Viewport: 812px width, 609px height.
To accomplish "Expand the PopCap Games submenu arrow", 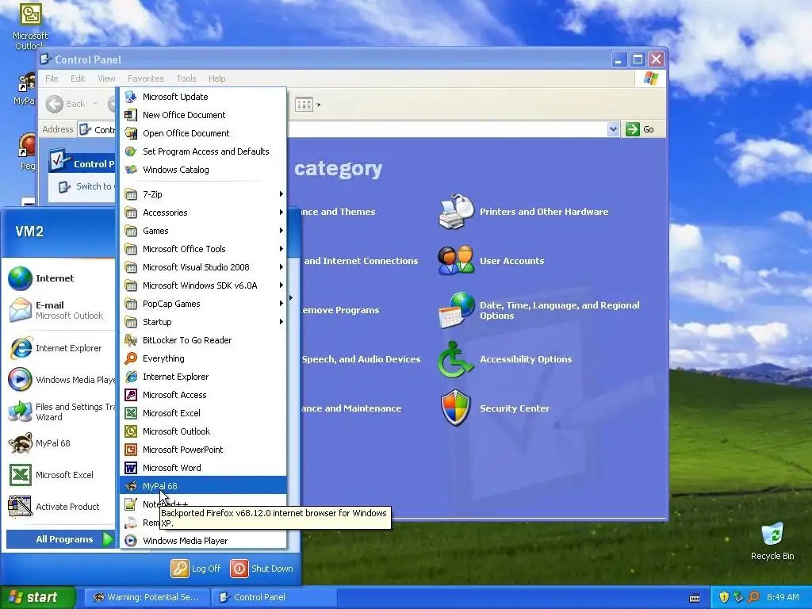I will click(282, 304).
